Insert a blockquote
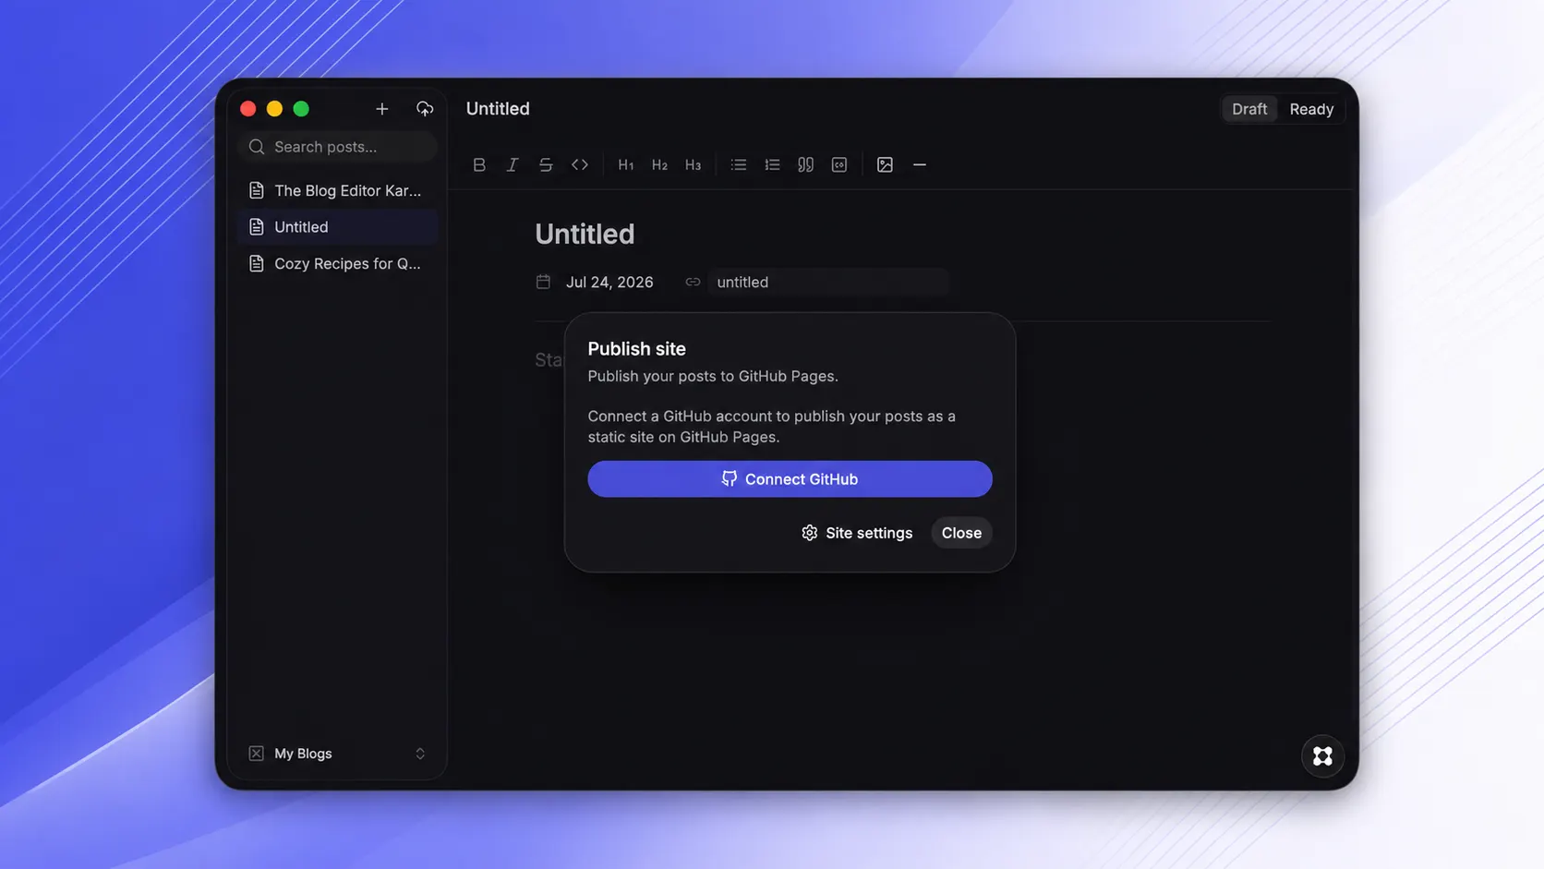The image size is (1544, 869). (806, 164)
